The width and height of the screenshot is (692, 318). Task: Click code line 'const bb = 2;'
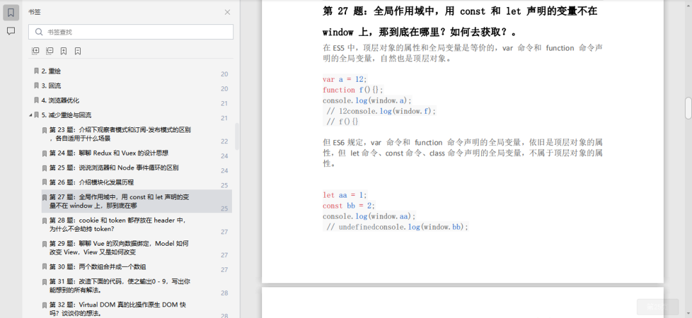point(349,205)
